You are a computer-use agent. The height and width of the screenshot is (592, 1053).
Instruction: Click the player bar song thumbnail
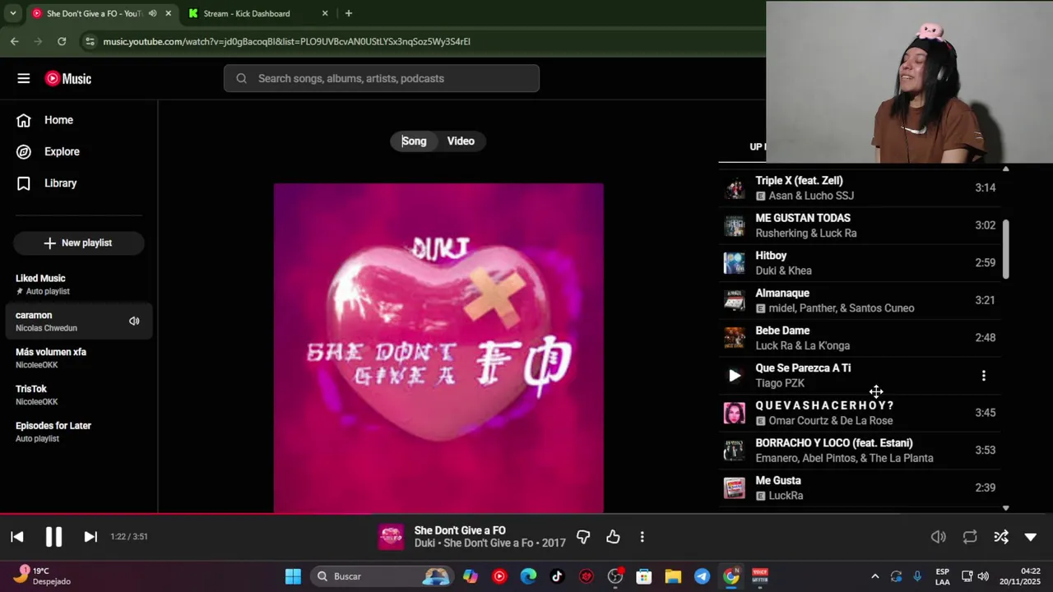click(x=391, y=537)
